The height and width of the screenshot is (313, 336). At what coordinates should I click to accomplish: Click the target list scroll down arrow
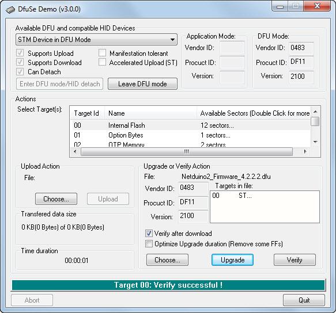pos(315,142)
